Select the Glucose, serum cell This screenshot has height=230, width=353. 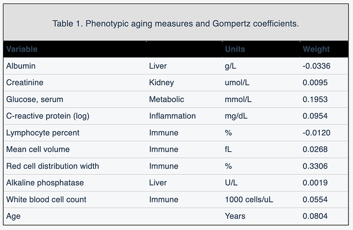pyautogui.click(x=35, y=99)
